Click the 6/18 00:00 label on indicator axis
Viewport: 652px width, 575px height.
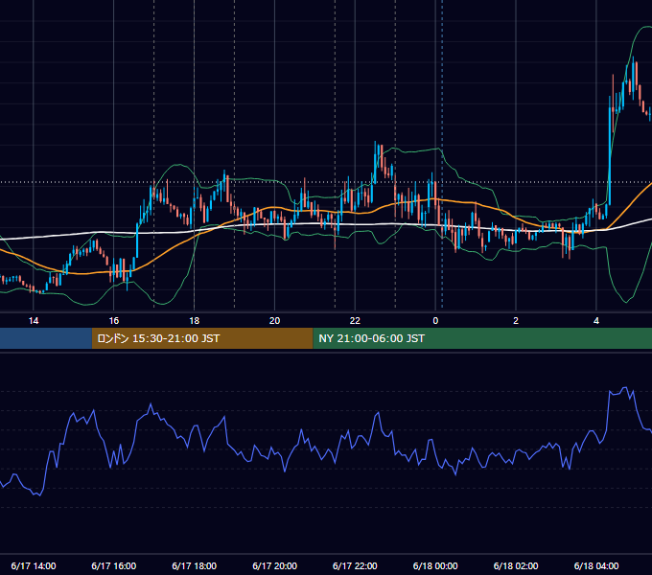[x=435, y=565]
